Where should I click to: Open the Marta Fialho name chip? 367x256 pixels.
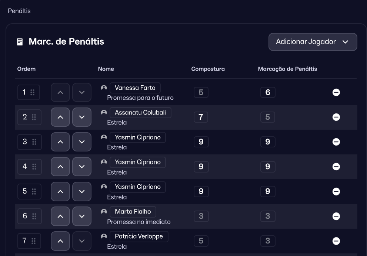point(133,212)
